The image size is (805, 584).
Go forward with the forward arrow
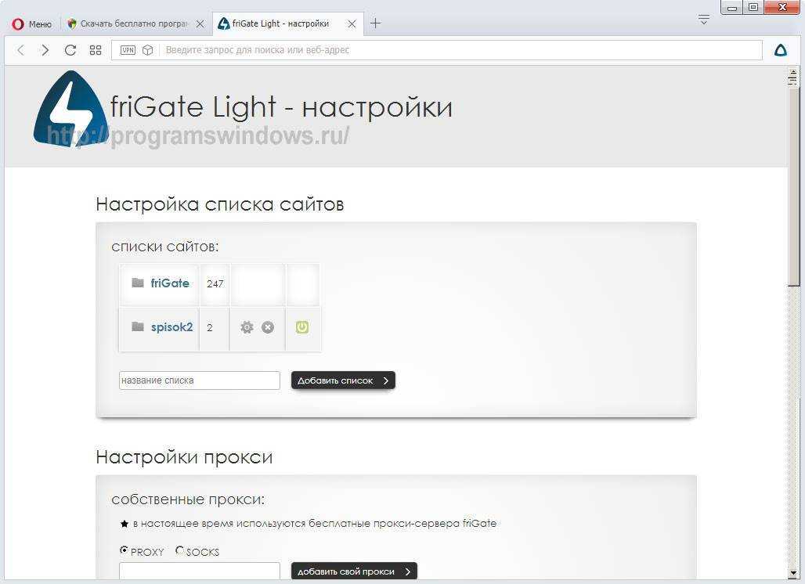click(x=45, y=50)
